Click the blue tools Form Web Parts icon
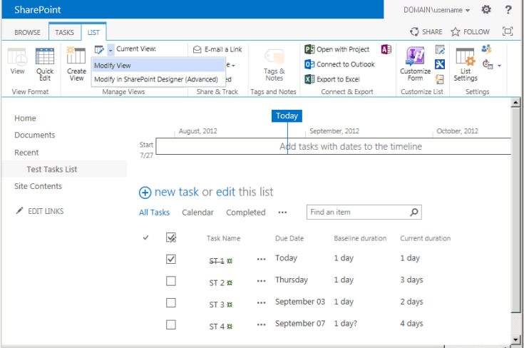Viewport: 524px width, 348px height. tap(440, 64)
